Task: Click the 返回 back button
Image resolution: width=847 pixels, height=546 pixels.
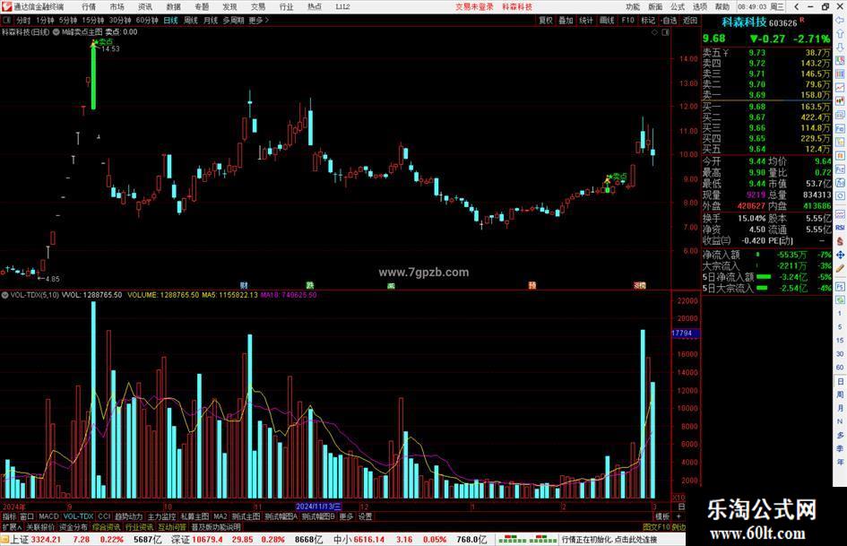Action: 690,20
